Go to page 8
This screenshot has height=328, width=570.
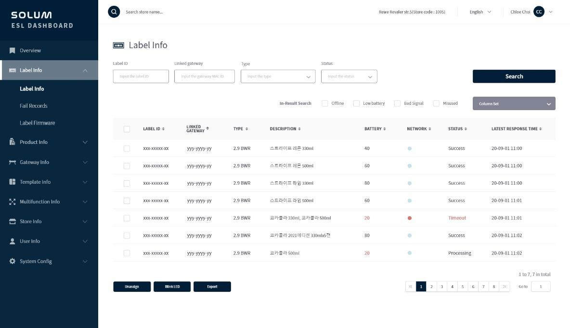click(x=493, y=287)
